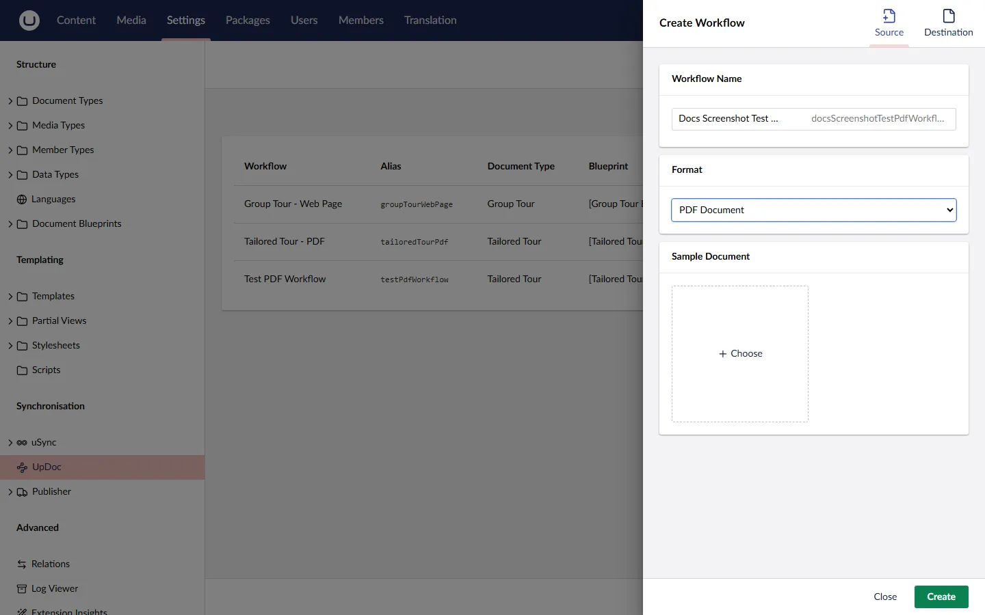Expand the Templates tree node
The width and height of the screenshot is (985, 615).
(x=10, y=297)
